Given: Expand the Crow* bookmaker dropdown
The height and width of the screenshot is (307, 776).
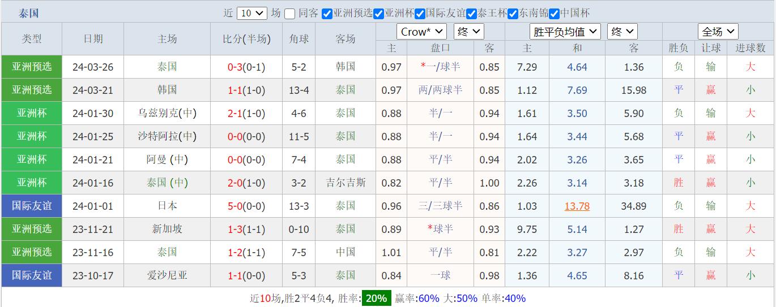Looking at the screenshot, I should pos(421,32).
